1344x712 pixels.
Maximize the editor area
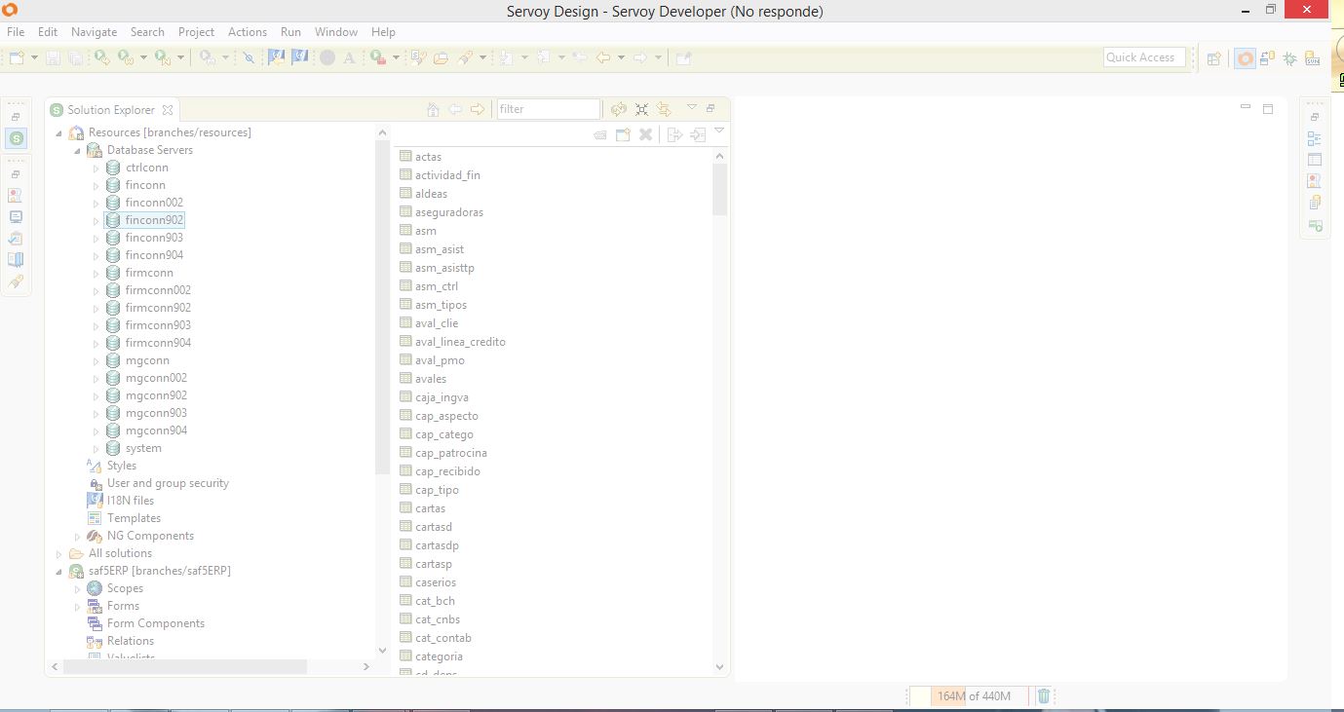(x=1268, y=109)
